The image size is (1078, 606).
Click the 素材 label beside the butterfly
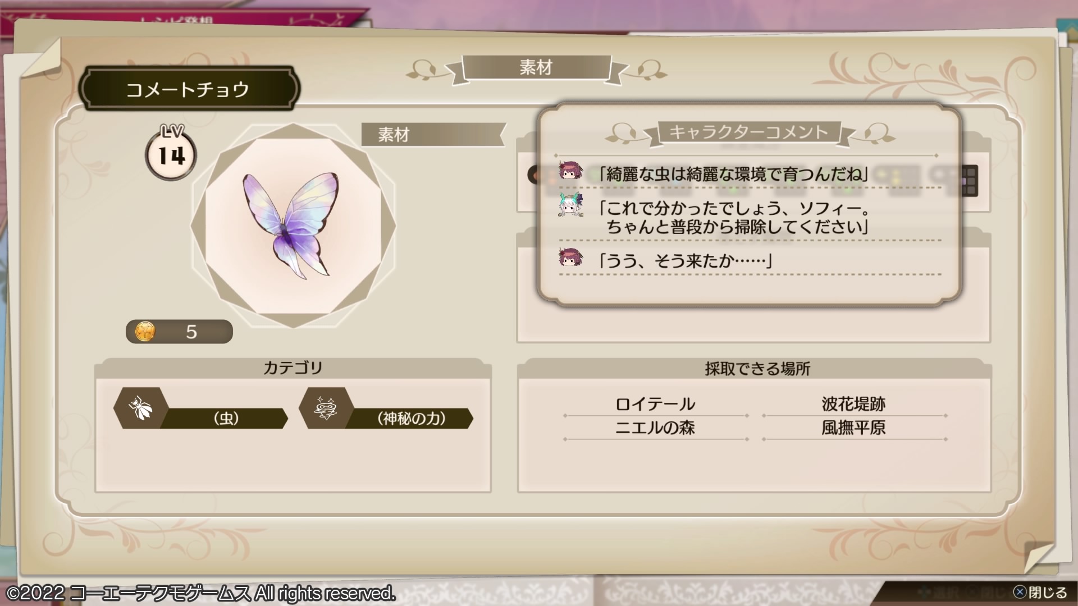[432, 135]
